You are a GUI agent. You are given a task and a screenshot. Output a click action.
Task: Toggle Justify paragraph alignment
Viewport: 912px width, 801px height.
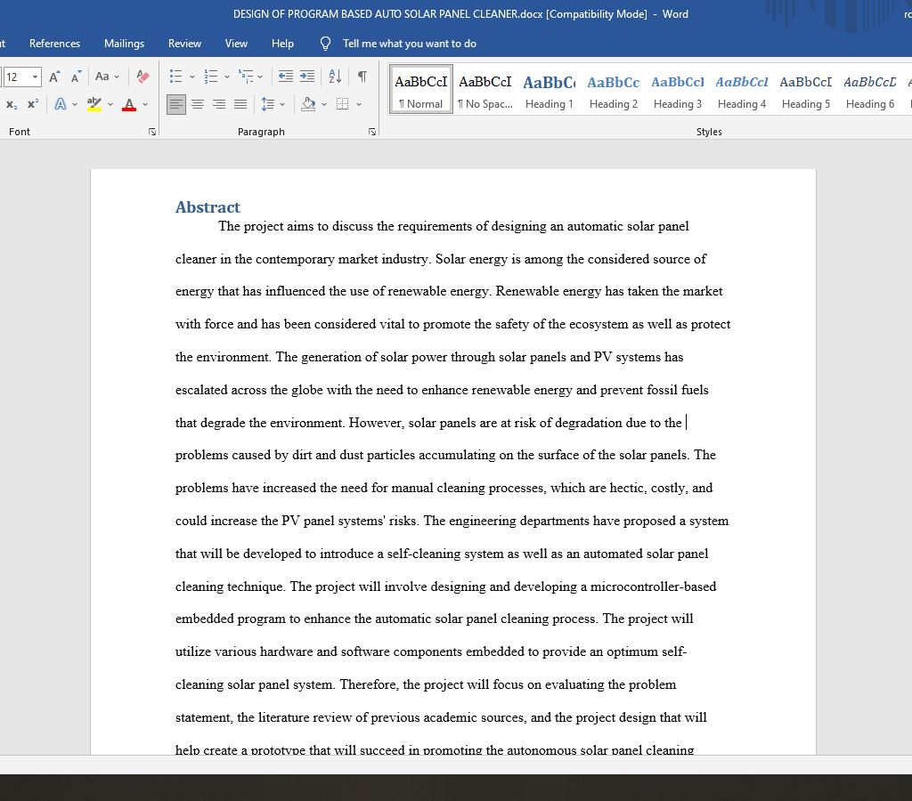pyautogui.click(x=240, y=105)
